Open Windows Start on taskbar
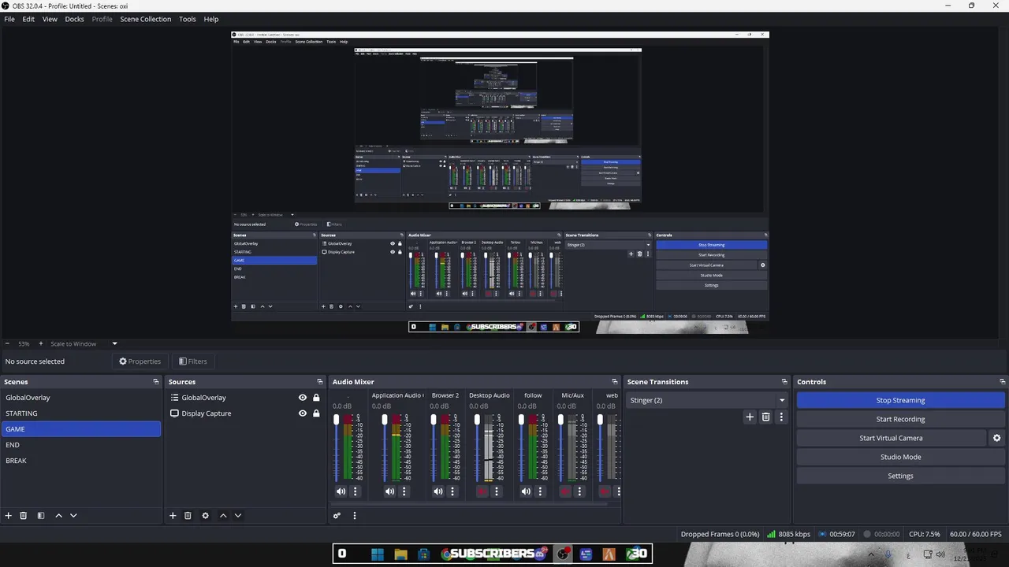This screenshot has width=1009, height=567. click(x=378, y=554)
